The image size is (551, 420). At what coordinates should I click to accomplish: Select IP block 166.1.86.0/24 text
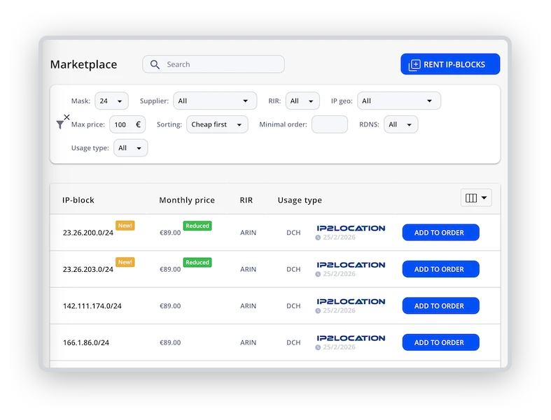point(85,342)
